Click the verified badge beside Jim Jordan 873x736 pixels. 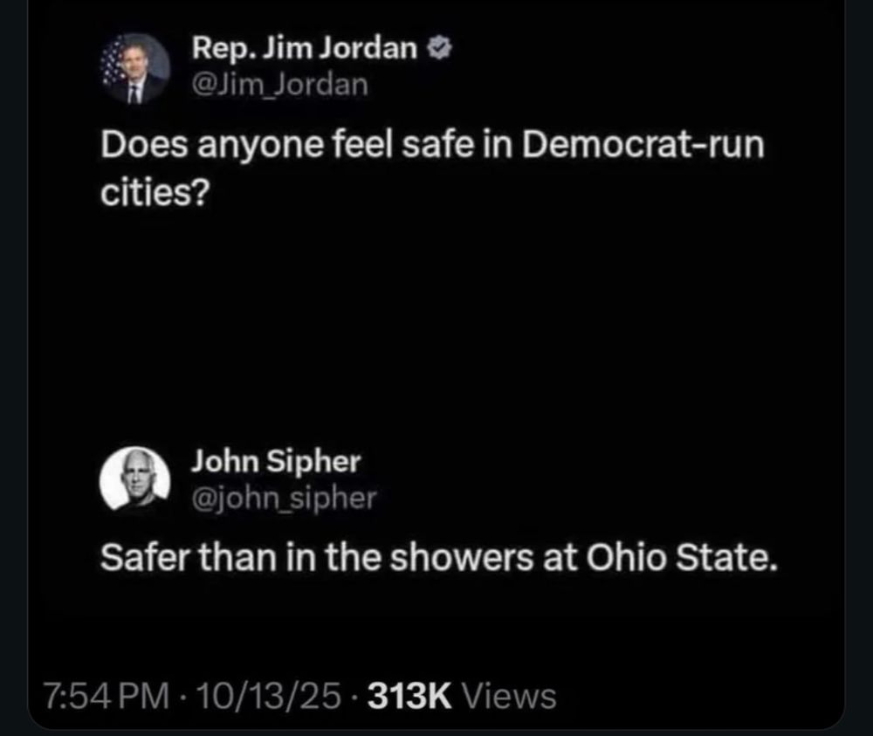tap(439, 48)
